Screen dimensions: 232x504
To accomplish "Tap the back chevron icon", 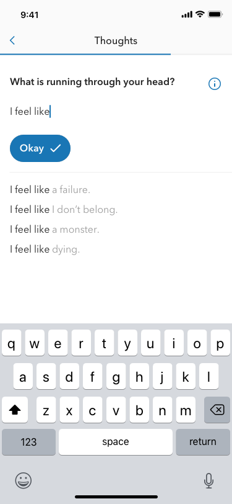I will 12,40.
